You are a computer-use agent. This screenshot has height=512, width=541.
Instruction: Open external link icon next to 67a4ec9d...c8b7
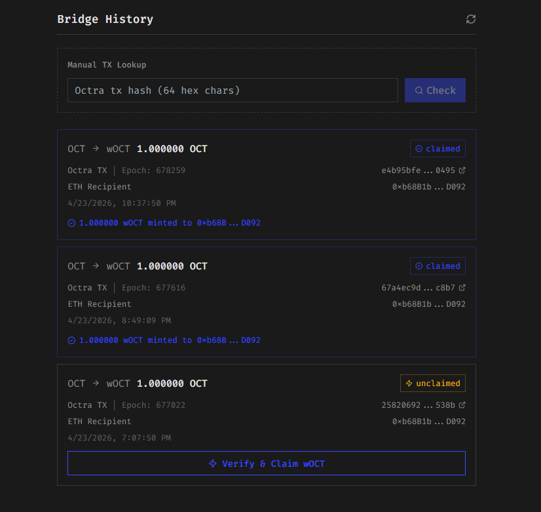click(462, 288)
